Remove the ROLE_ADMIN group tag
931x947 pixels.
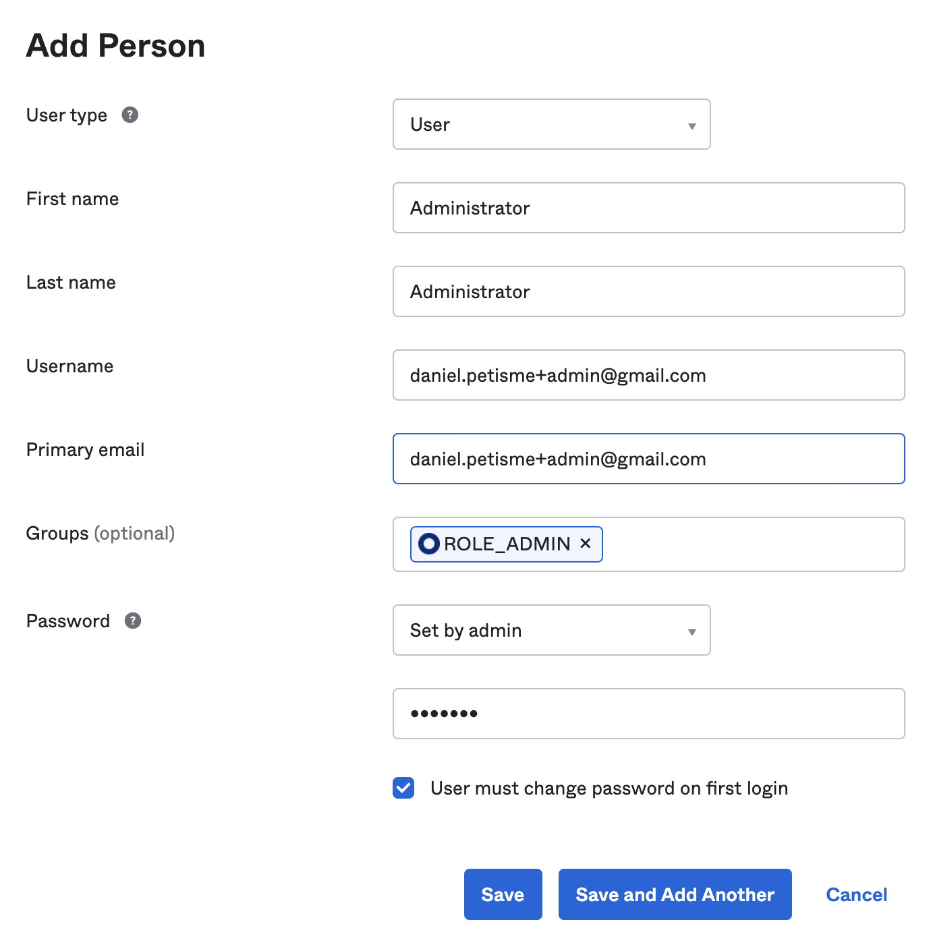(x=586, y=543)
